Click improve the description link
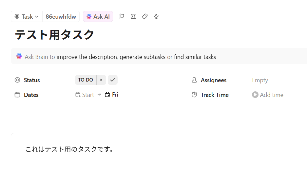 (x=86, y=57)
